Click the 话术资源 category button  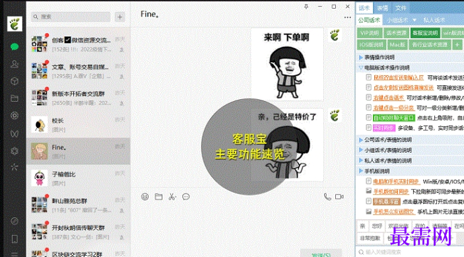396,33
